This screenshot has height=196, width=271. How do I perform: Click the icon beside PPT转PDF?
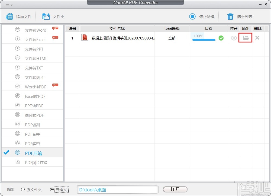[x=17, y=105]
